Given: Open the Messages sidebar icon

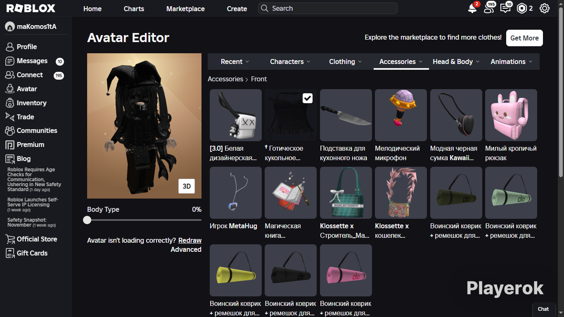Looking at the screenshot, I should [x=10, y=61].
